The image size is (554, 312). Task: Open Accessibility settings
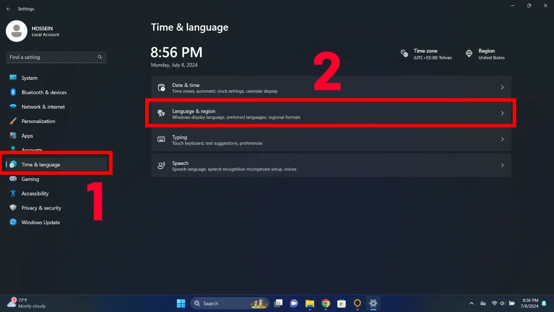coord(35,193)
